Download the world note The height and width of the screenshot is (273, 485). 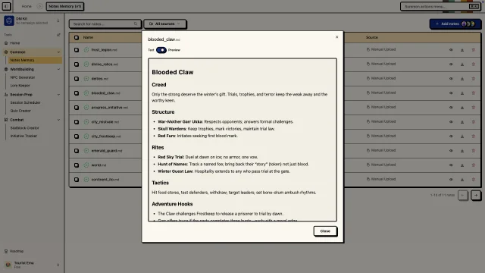(x=462, y=165)
